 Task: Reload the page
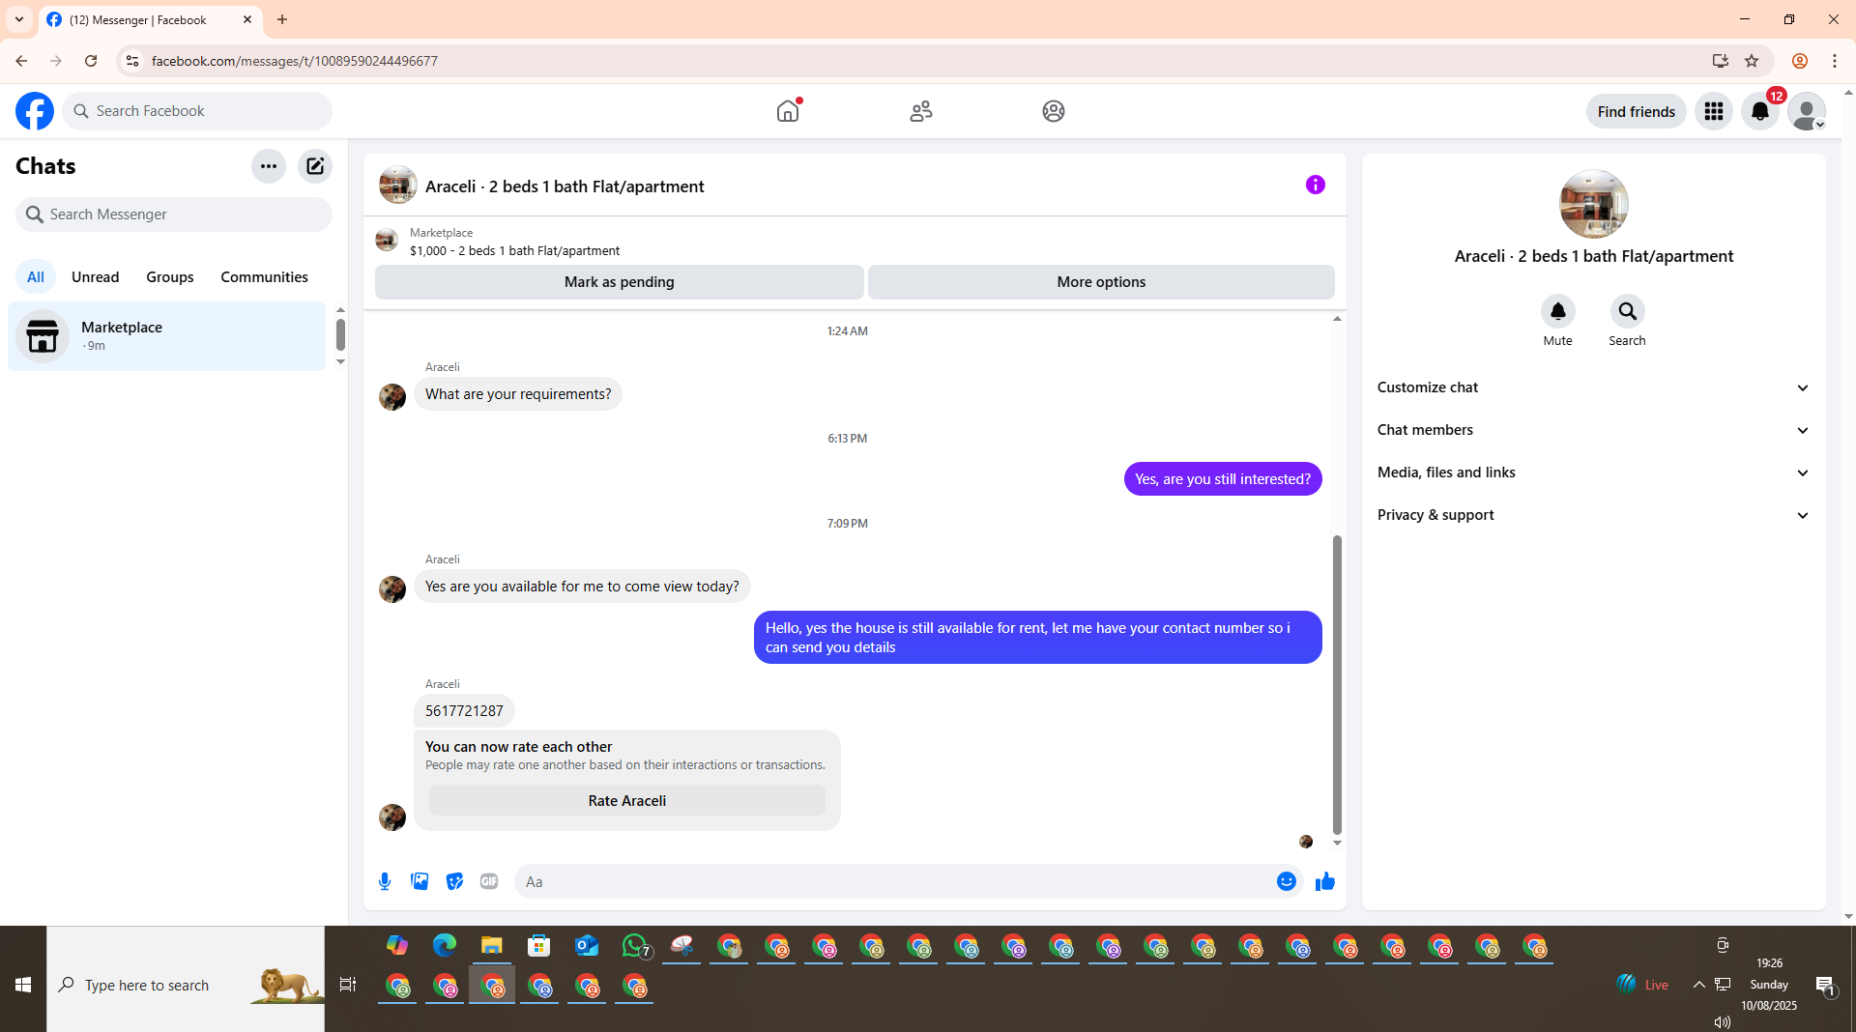(91, 61)
